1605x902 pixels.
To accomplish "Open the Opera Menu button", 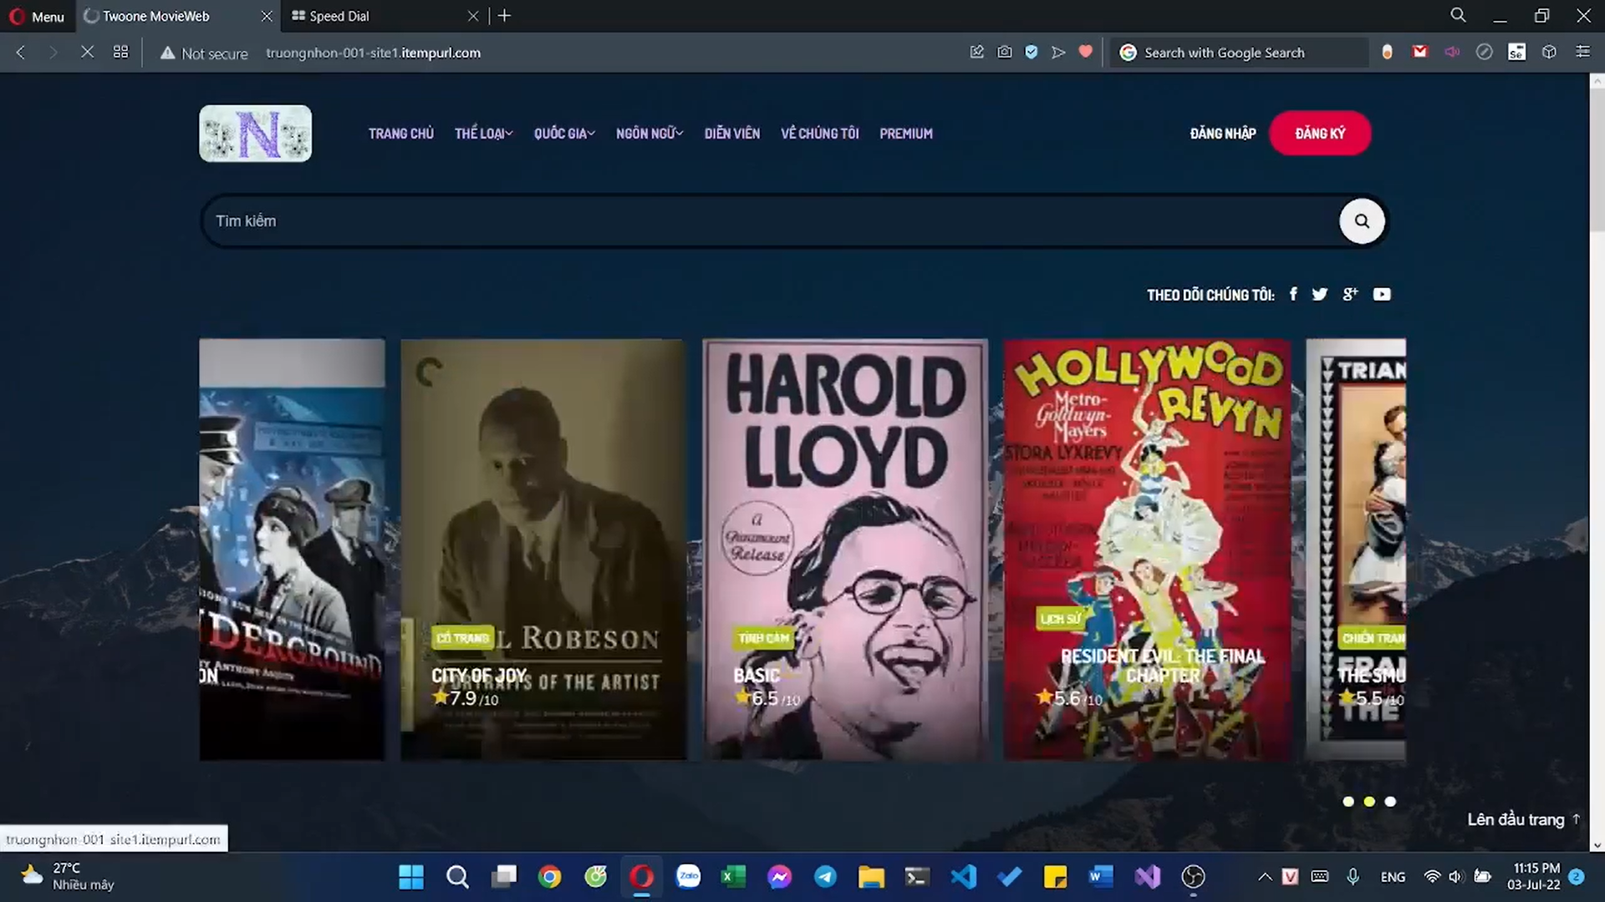I will 37,16.
